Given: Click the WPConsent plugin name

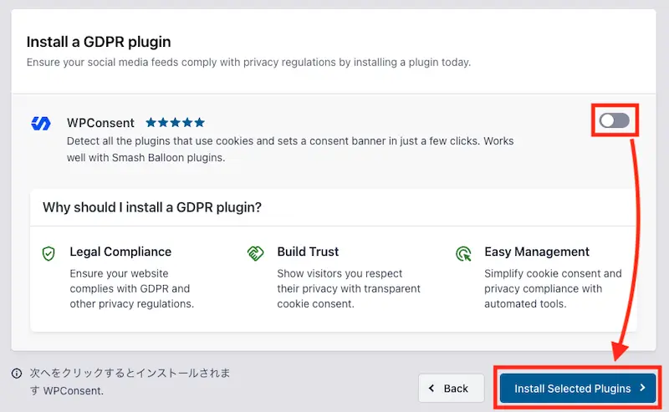Looking at the screenshot, I should tap(100, 123).
